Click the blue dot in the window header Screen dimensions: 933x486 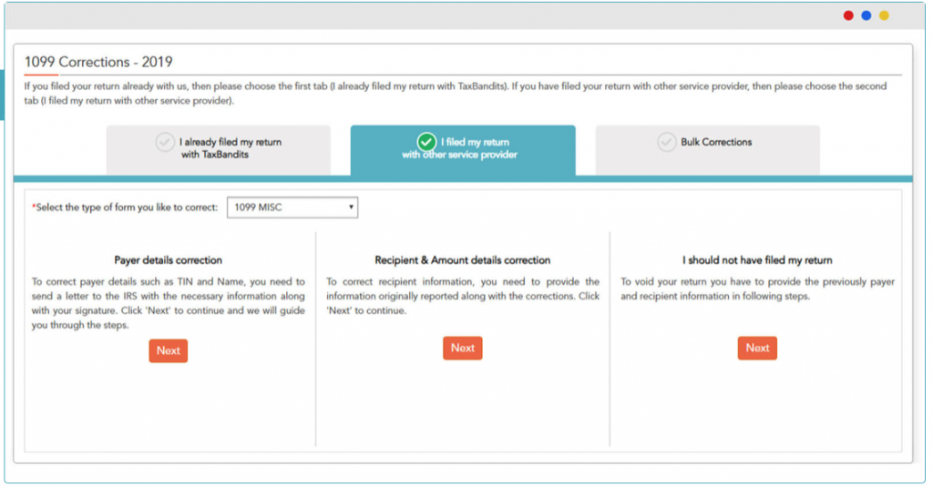[866, 15]
